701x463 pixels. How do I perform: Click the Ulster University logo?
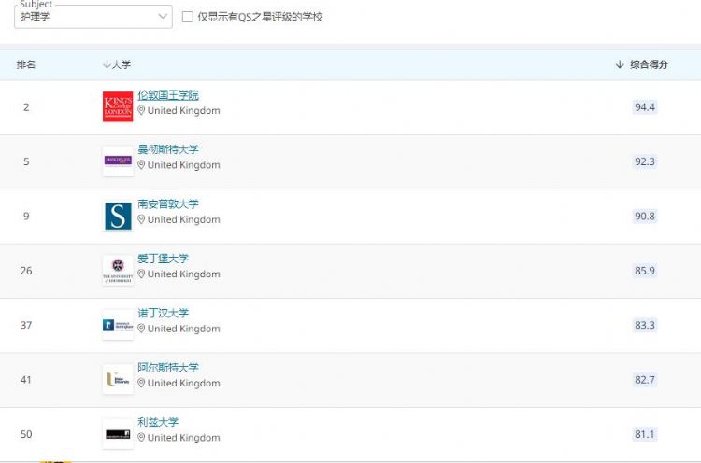coord(118,379)
